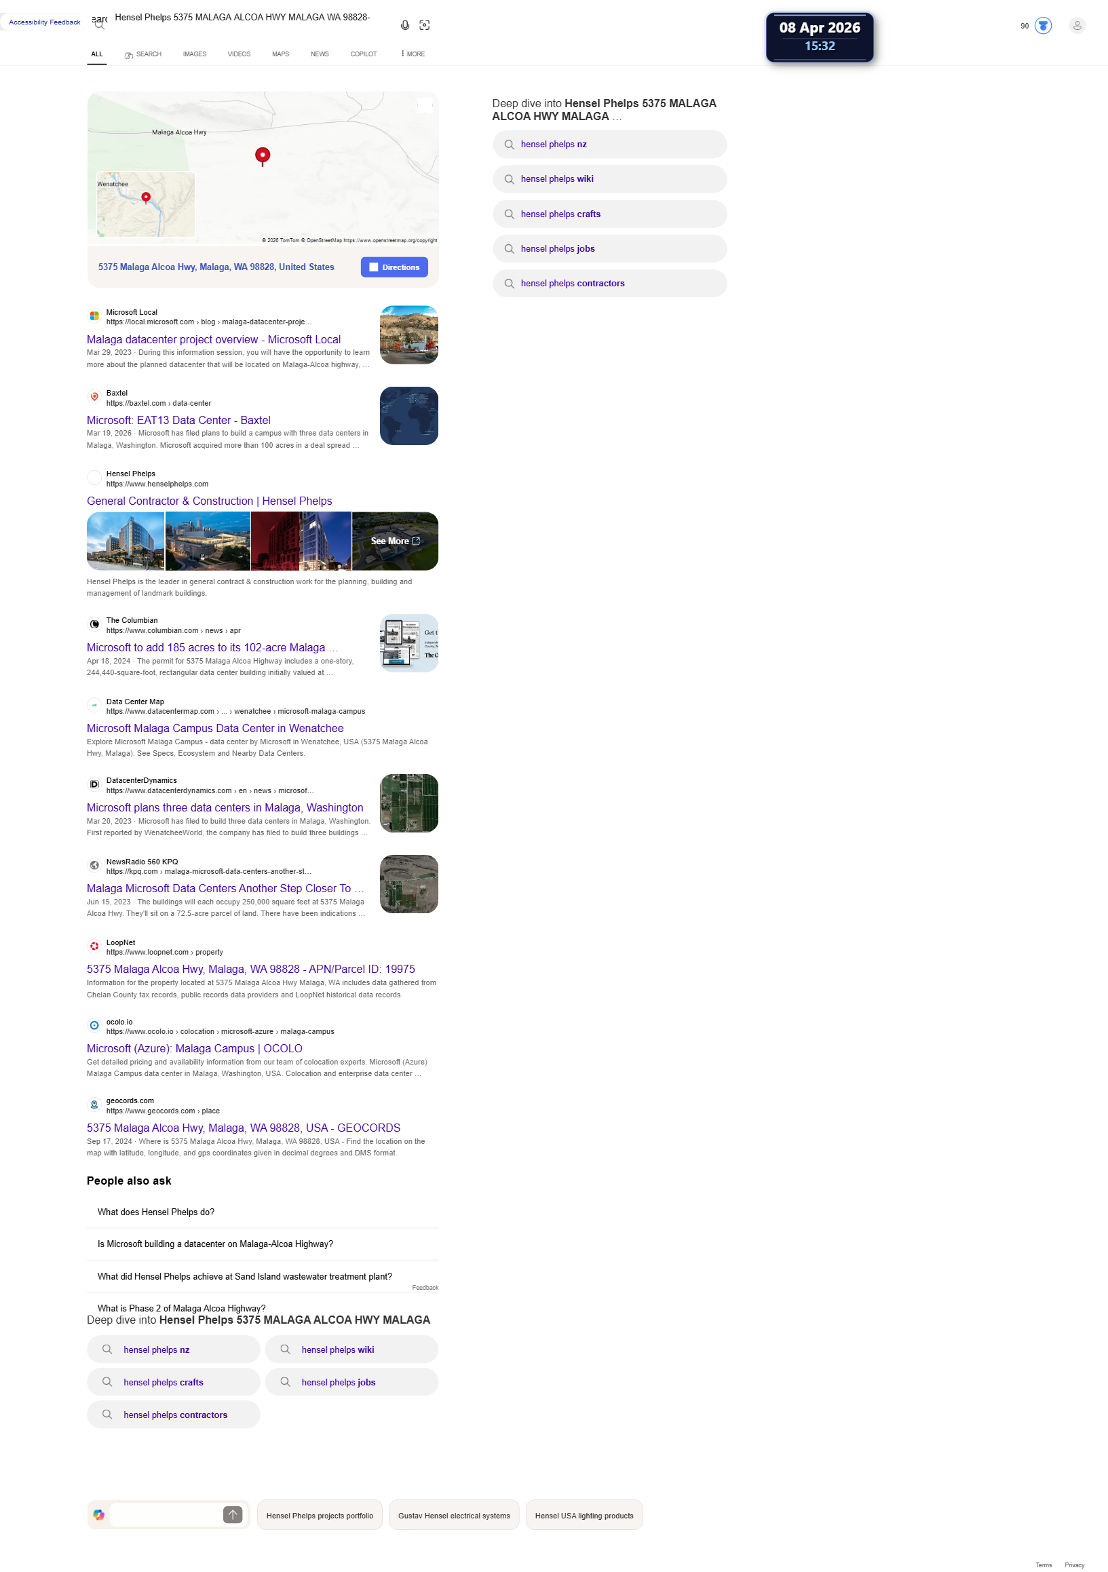
Task: Open the Rewards medal icon
Action: coord(1042,26)
